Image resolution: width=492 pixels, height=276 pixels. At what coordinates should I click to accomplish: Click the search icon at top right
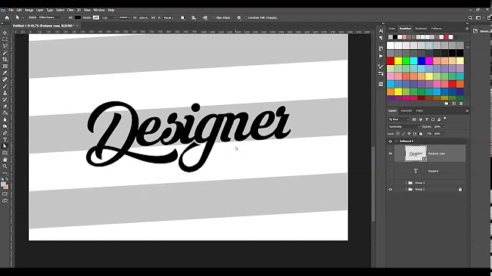470,18
